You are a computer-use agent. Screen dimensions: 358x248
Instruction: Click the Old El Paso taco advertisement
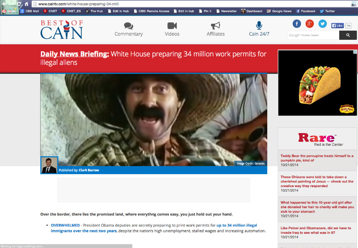pos(317,83)
